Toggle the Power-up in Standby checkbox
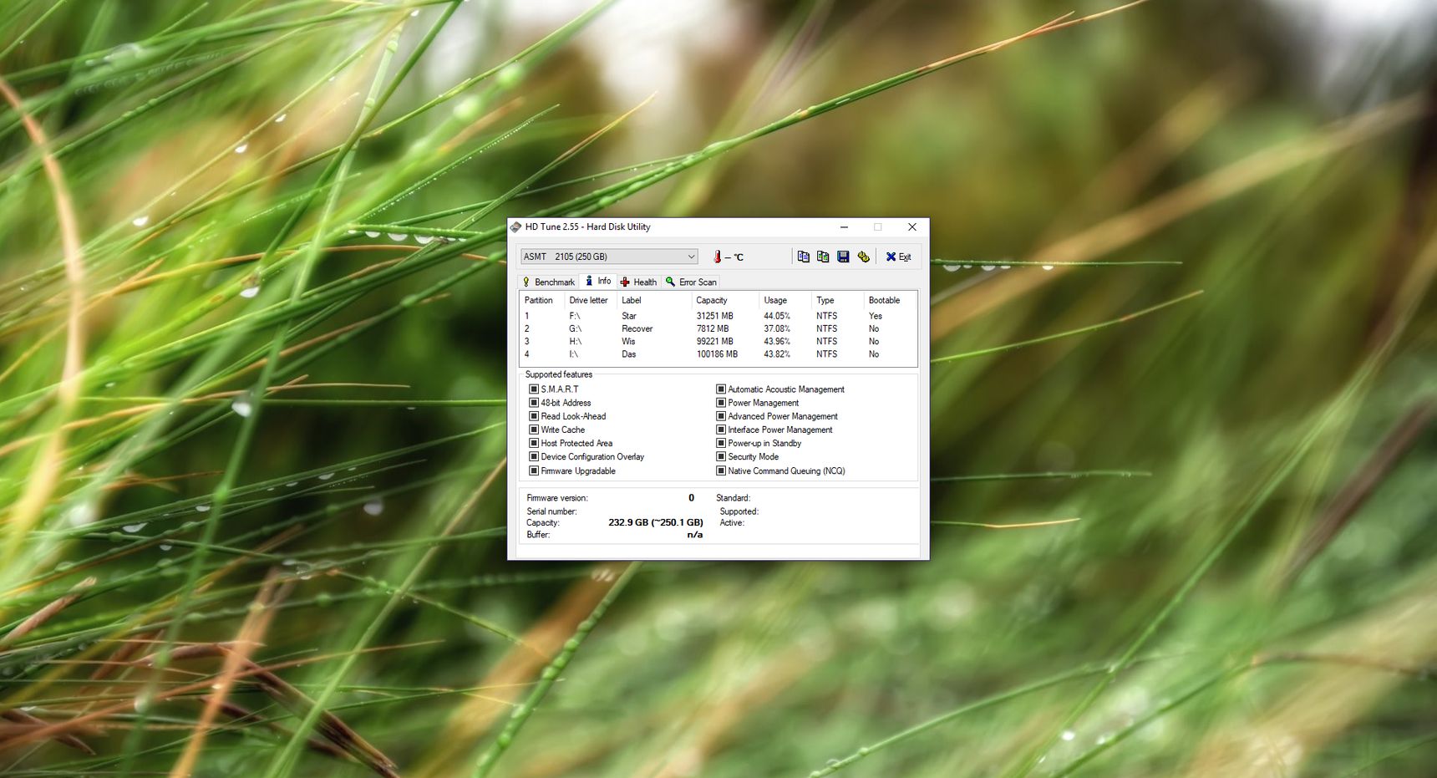Screen dimensions: 1437x778 721,443
